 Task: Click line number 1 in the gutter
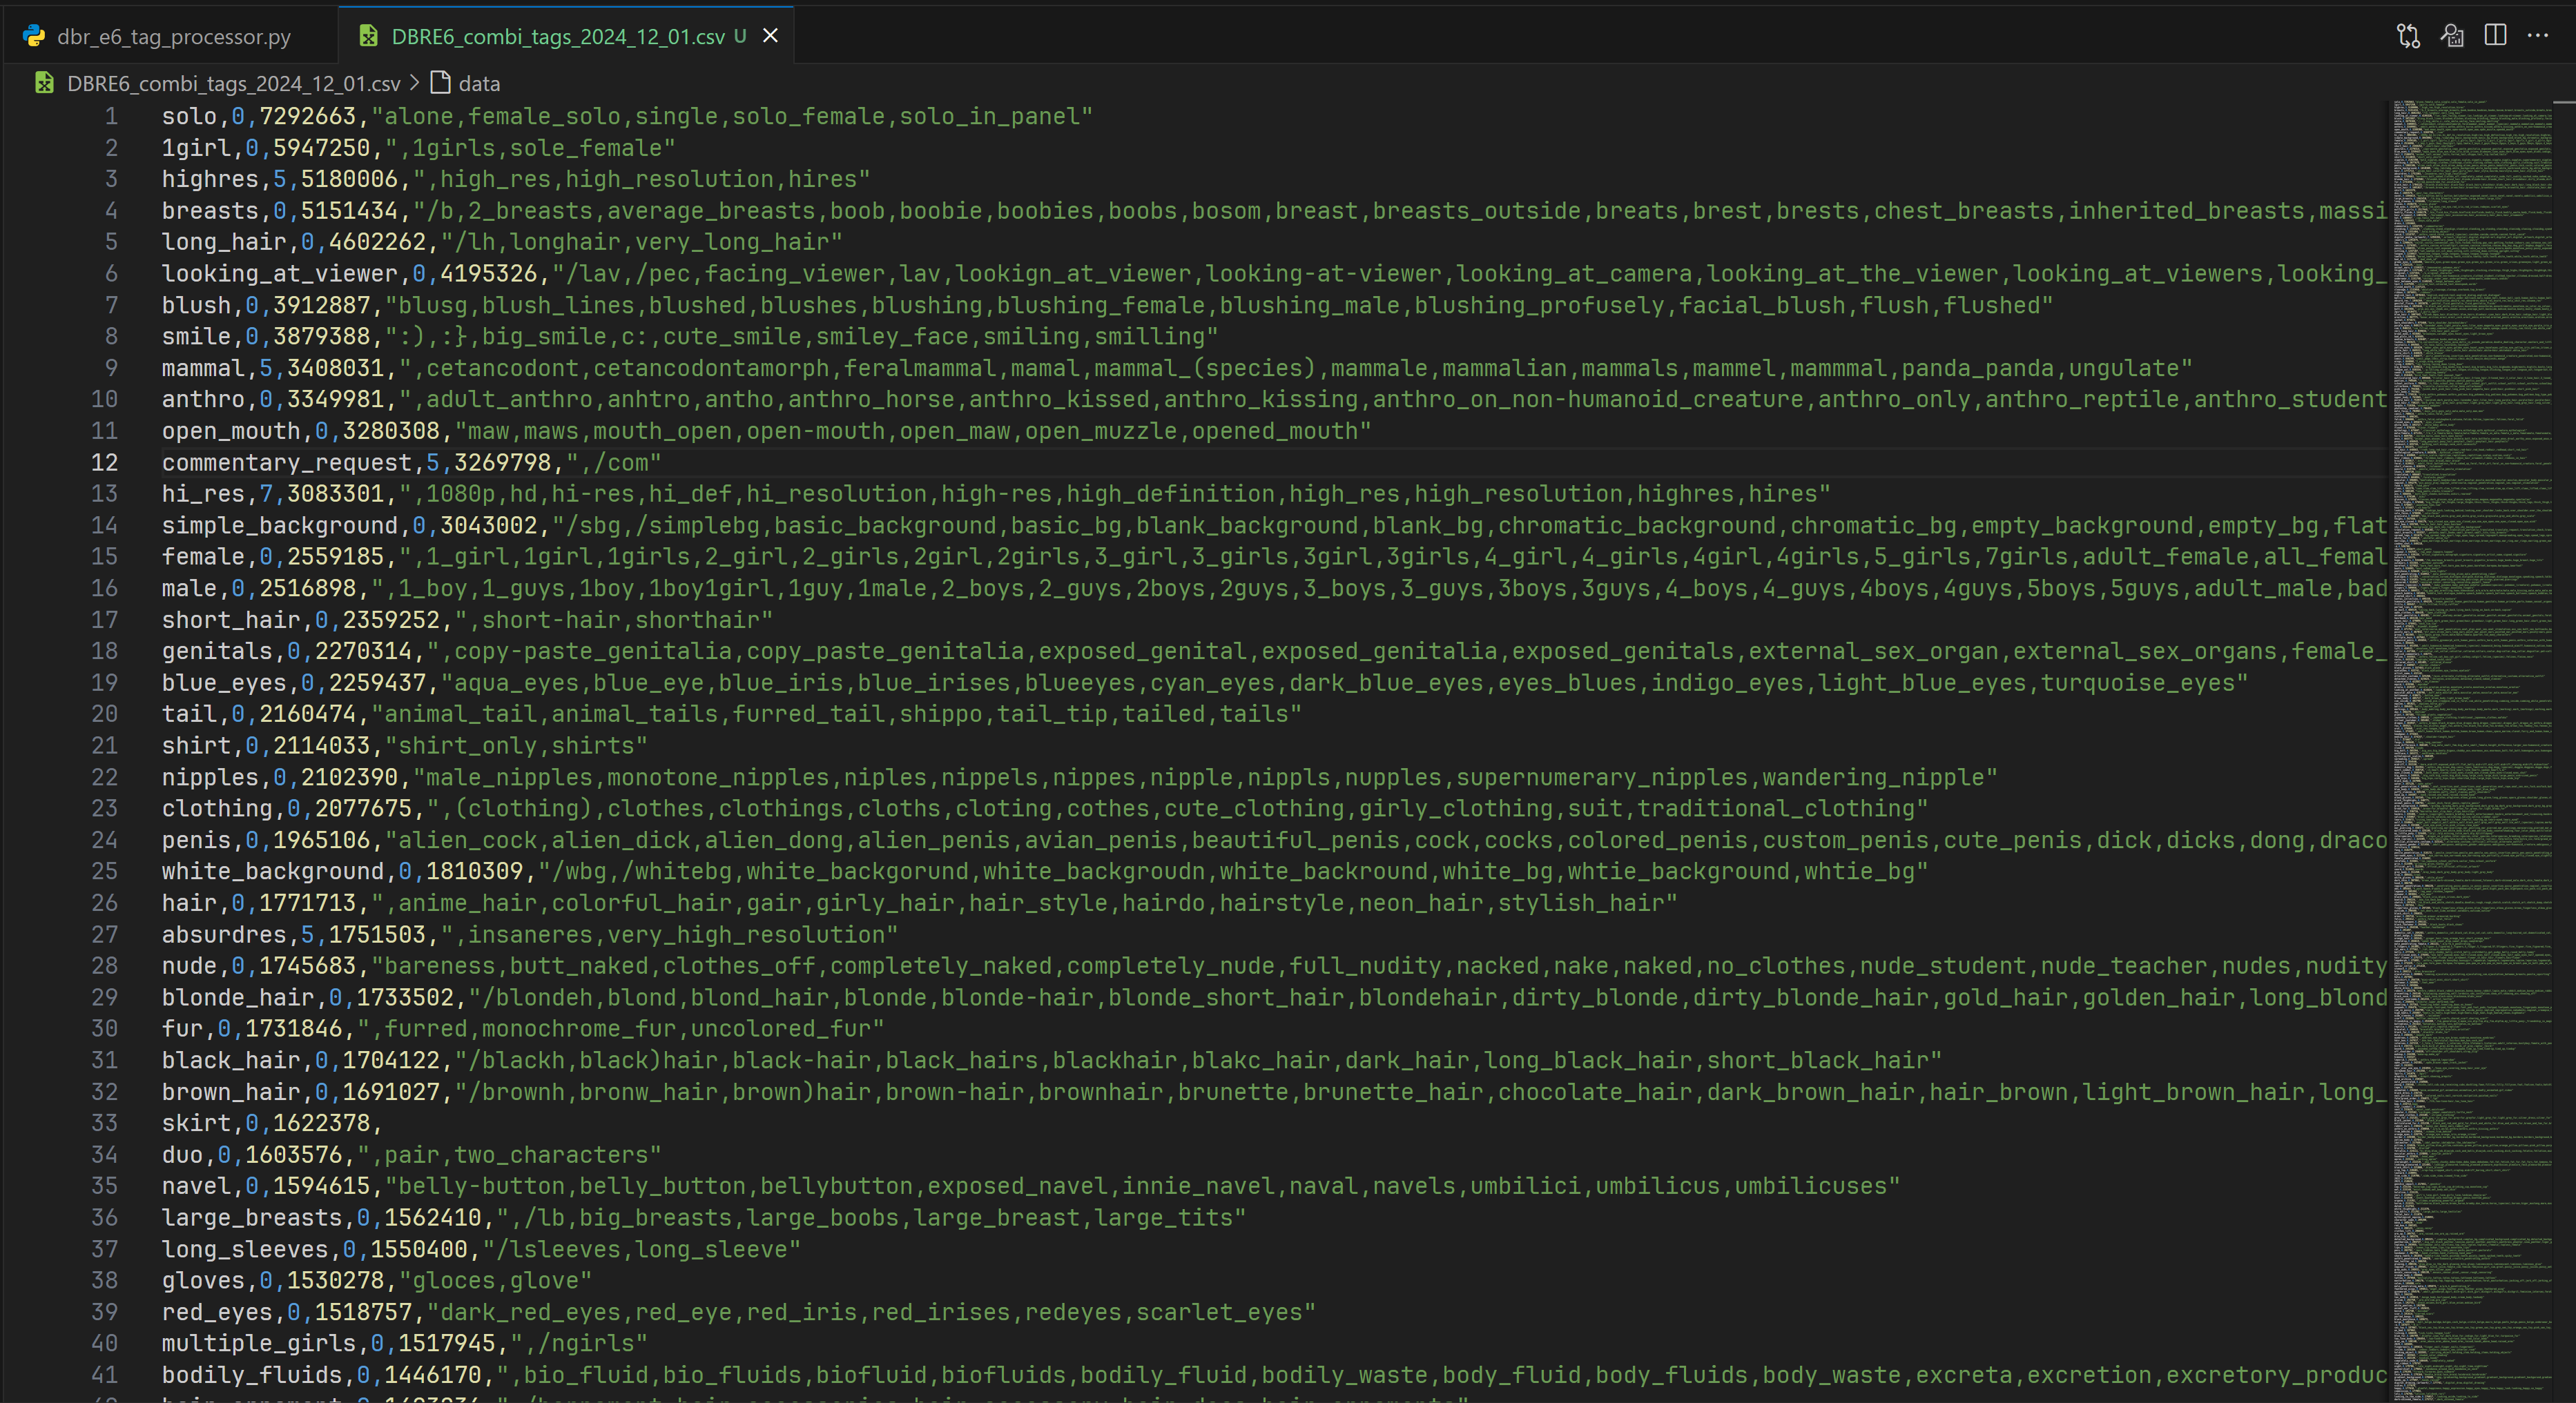111,117
